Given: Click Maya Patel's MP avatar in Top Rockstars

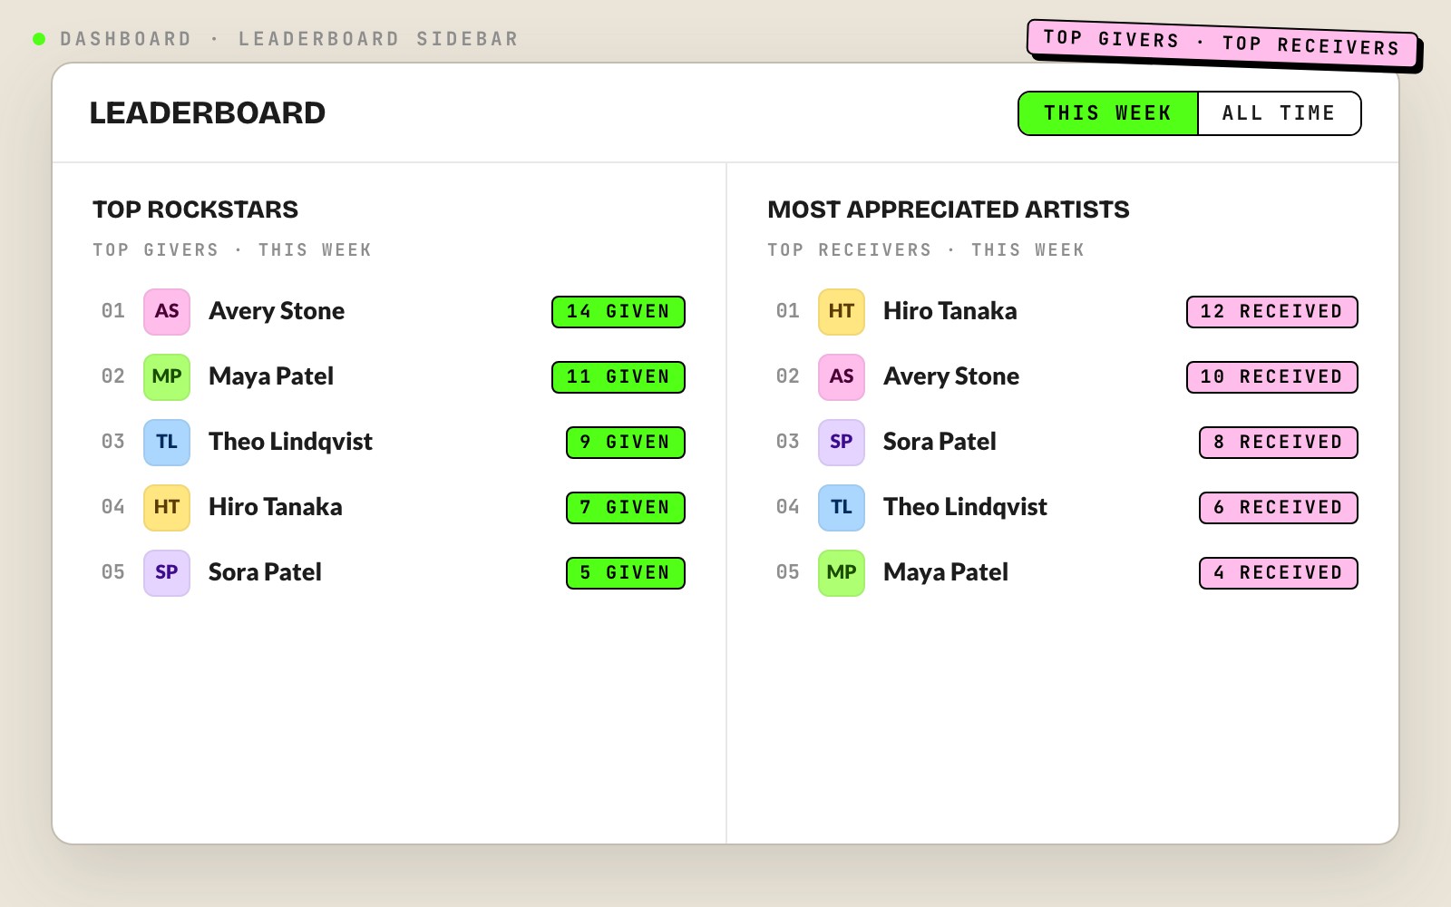Looking at the screenshot, I should pos(167,376).
